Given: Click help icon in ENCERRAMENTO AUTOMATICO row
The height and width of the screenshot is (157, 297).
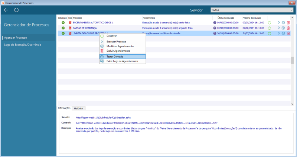Looking at the screenshot, I should tap(215, 23).
